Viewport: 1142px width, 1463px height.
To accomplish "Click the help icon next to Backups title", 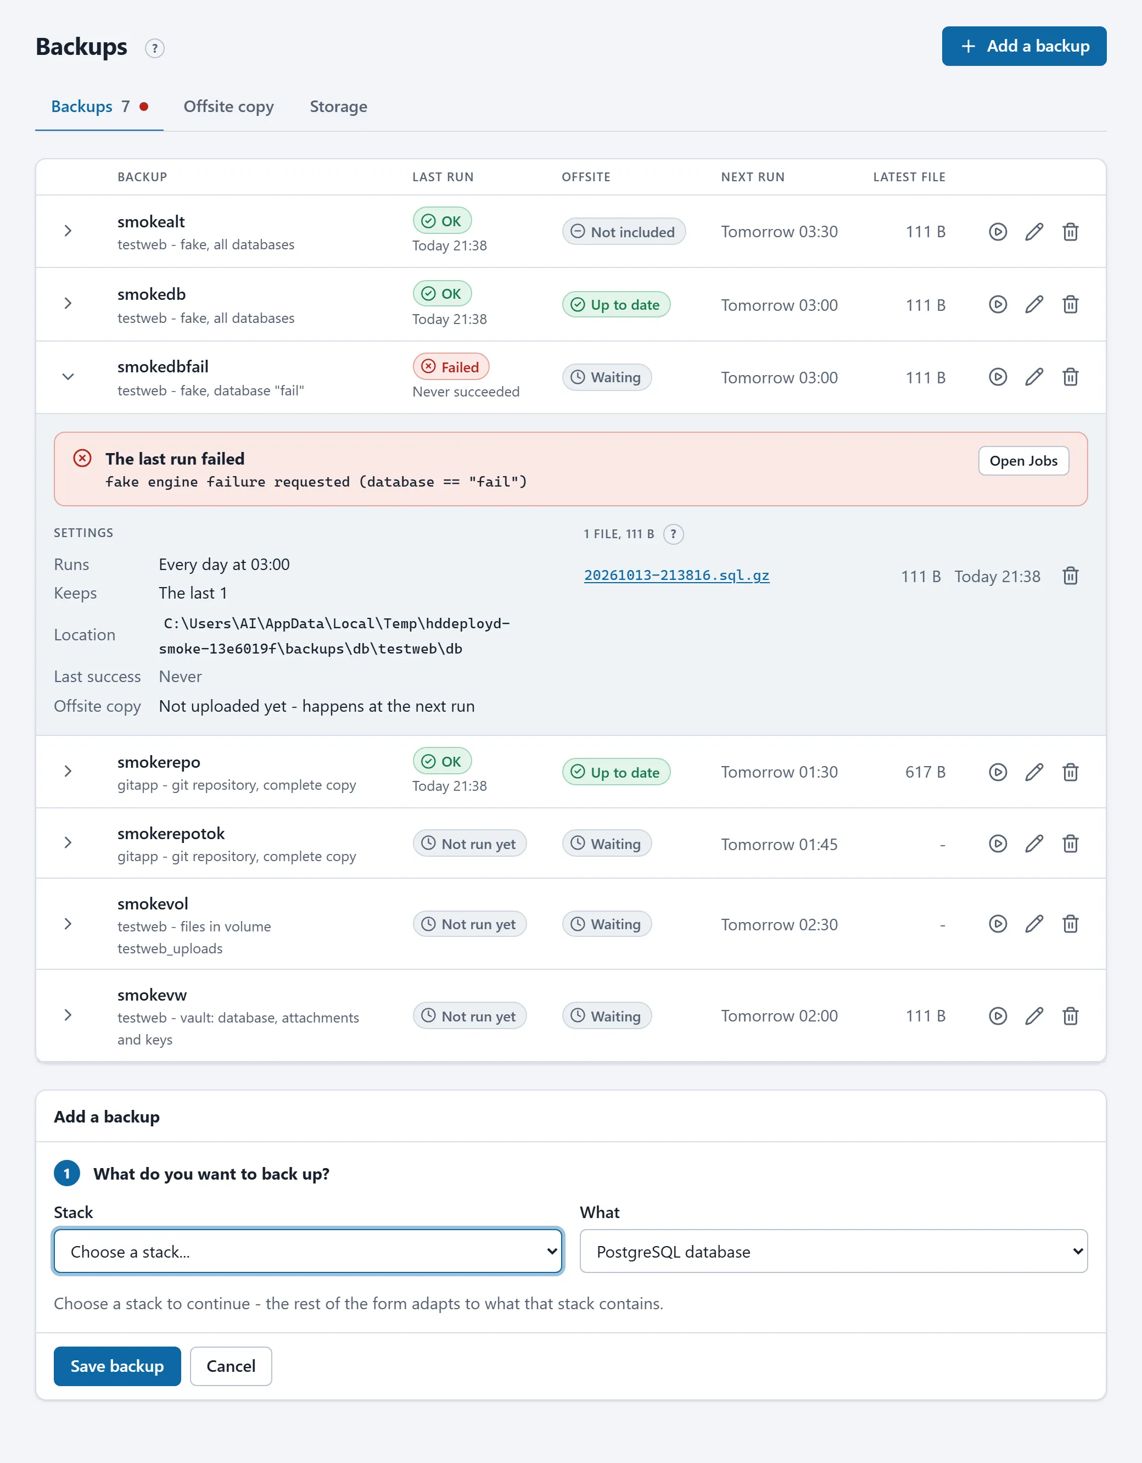I will pyautogui.click(x=155, y=48).
